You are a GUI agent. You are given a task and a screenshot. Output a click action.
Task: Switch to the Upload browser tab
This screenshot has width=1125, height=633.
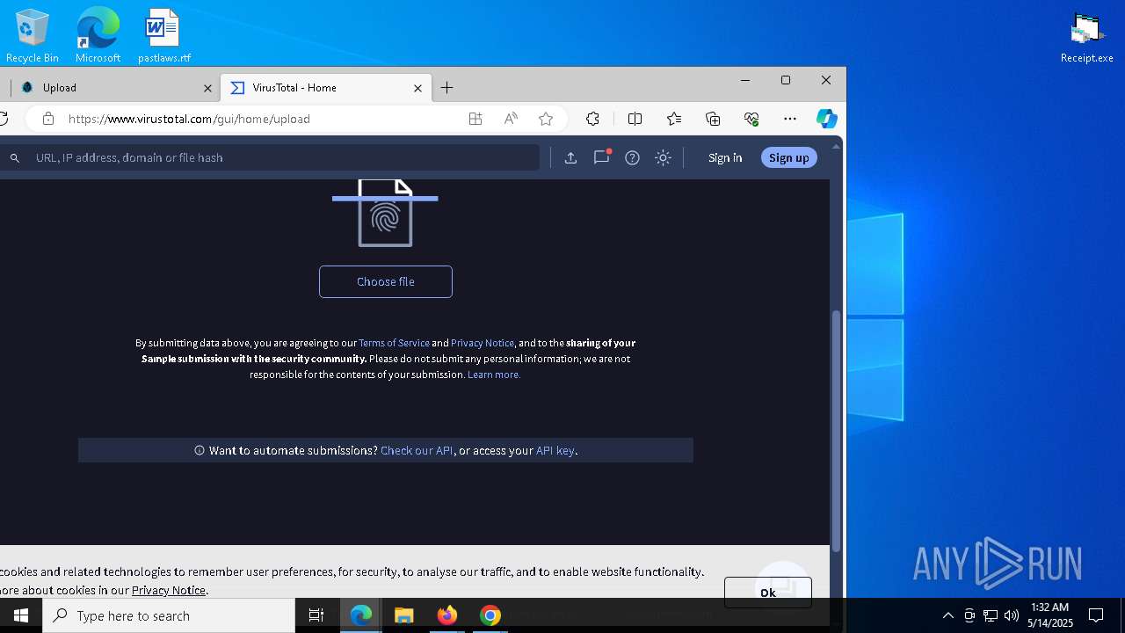click(x=114, y=88)
